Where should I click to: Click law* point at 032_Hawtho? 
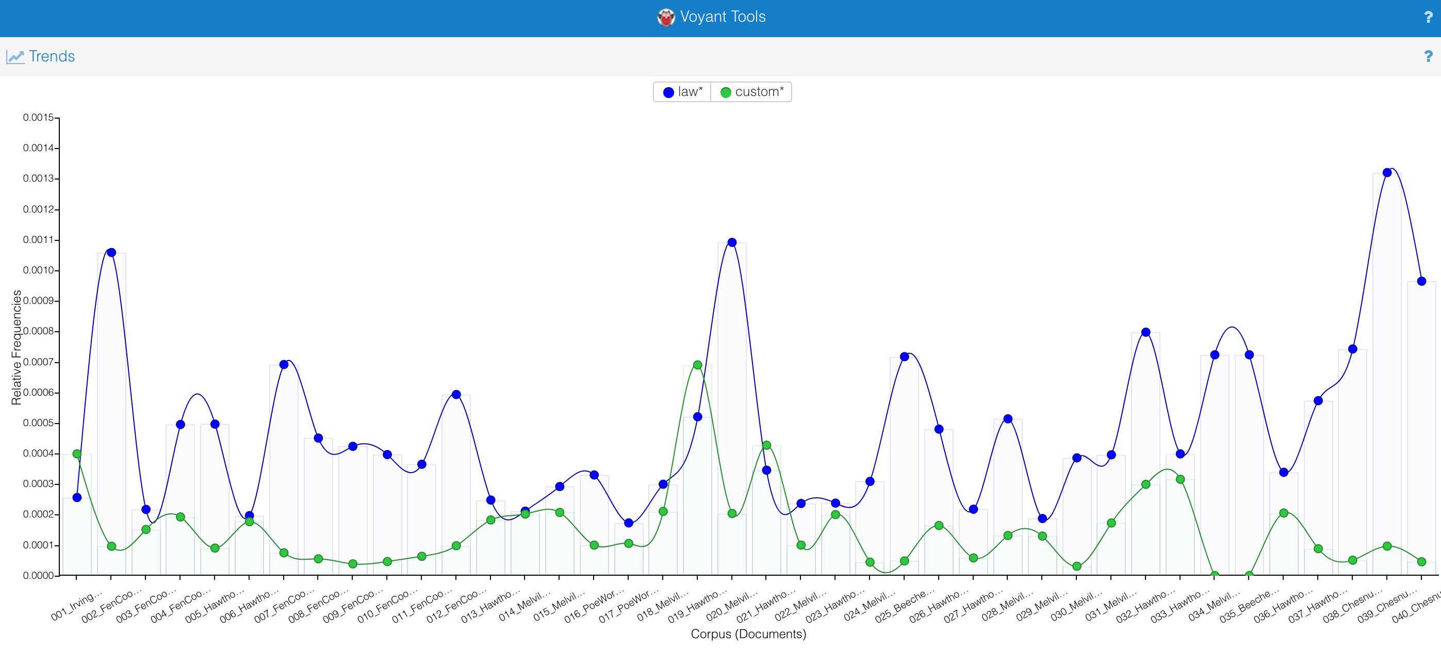[x=1145, y=332]
